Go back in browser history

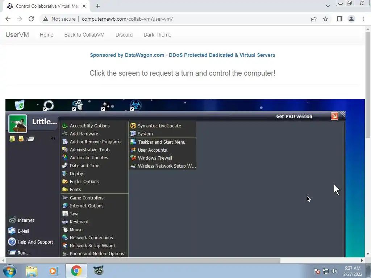[x=8, y=19]
